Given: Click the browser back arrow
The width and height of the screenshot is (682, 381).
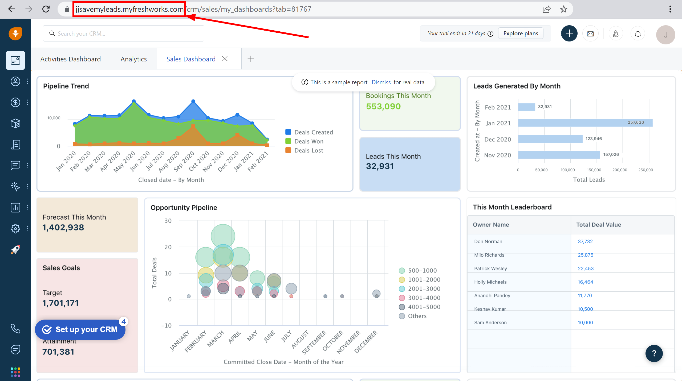Looking at the screenshot, I should coord(12,9).
